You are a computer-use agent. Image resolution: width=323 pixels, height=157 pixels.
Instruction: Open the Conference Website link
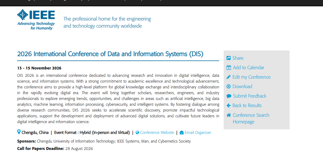pos(157,133)
